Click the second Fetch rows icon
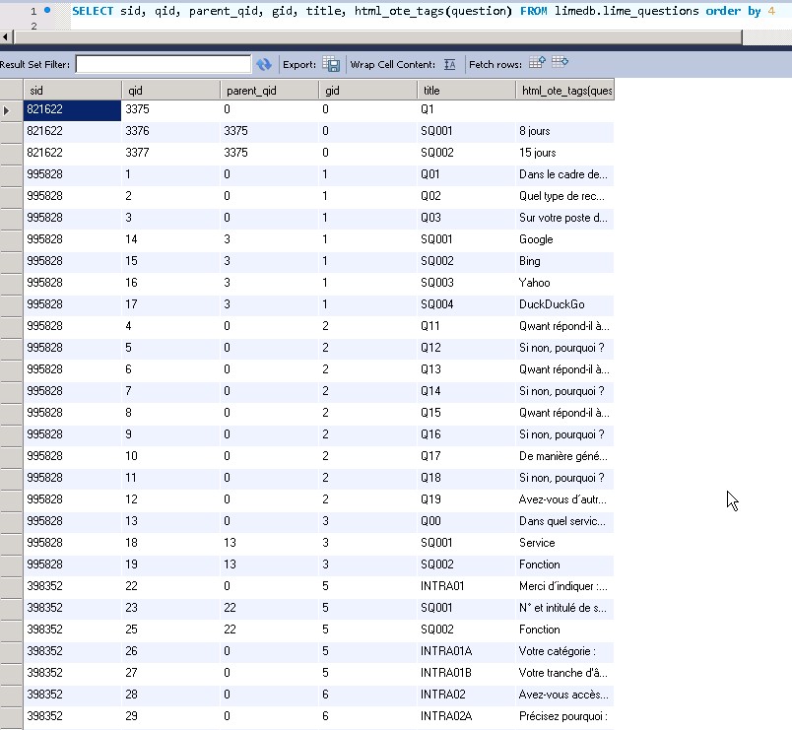 click(x=561, y=63)
